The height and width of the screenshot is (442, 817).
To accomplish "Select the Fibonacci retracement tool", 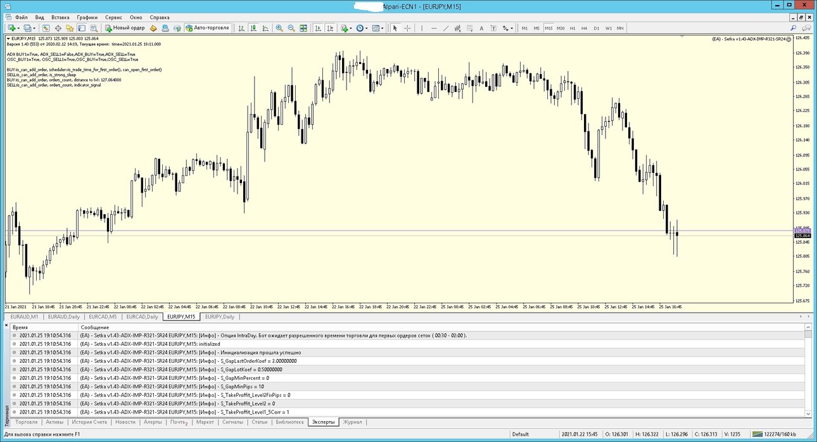I will click(470, 28).
